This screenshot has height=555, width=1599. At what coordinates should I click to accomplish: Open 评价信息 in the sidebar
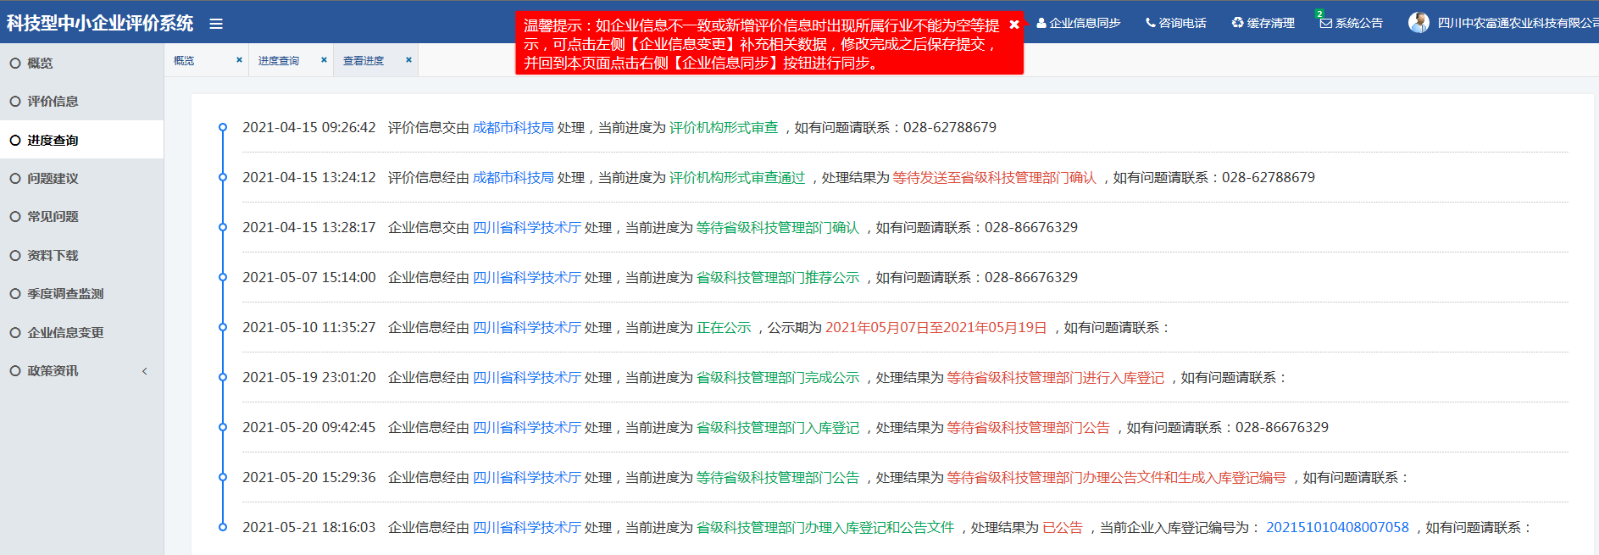click(x=53, y=102)
